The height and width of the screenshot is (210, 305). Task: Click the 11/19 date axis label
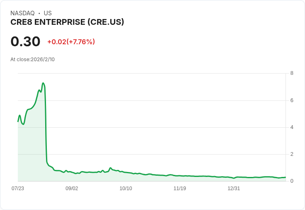click(180, 189)
